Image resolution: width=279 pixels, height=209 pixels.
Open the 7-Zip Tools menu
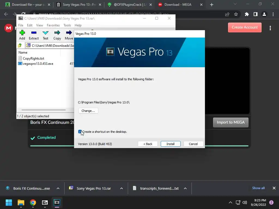click(x=67, y=25)
